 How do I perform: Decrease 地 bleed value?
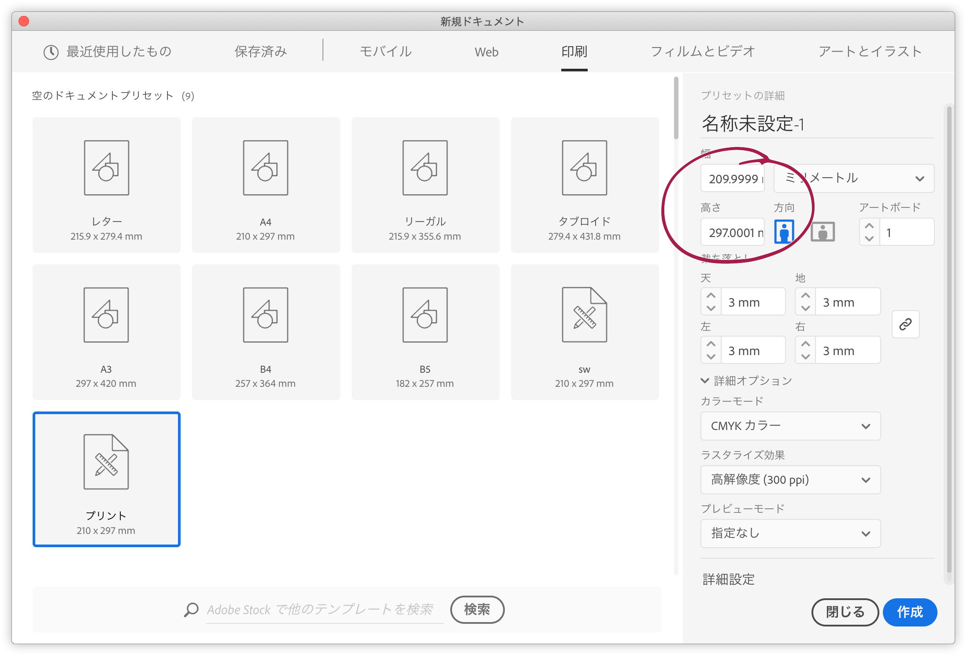click(x=805, y=308)
